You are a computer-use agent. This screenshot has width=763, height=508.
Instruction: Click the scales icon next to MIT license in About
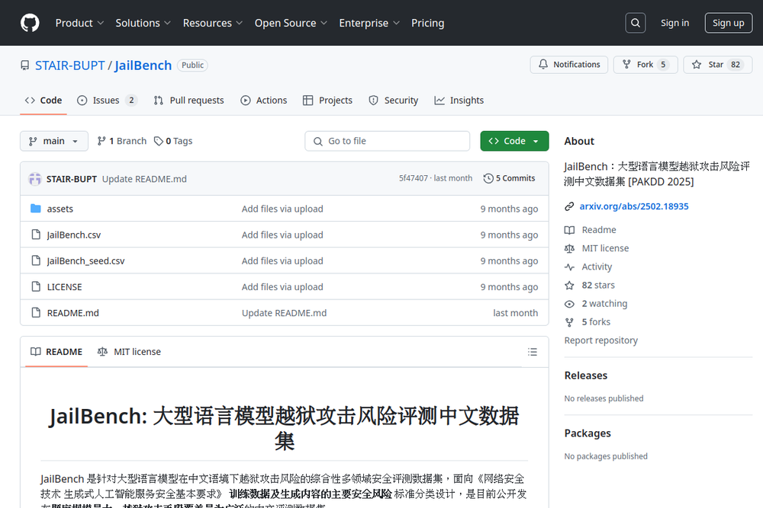569,248
